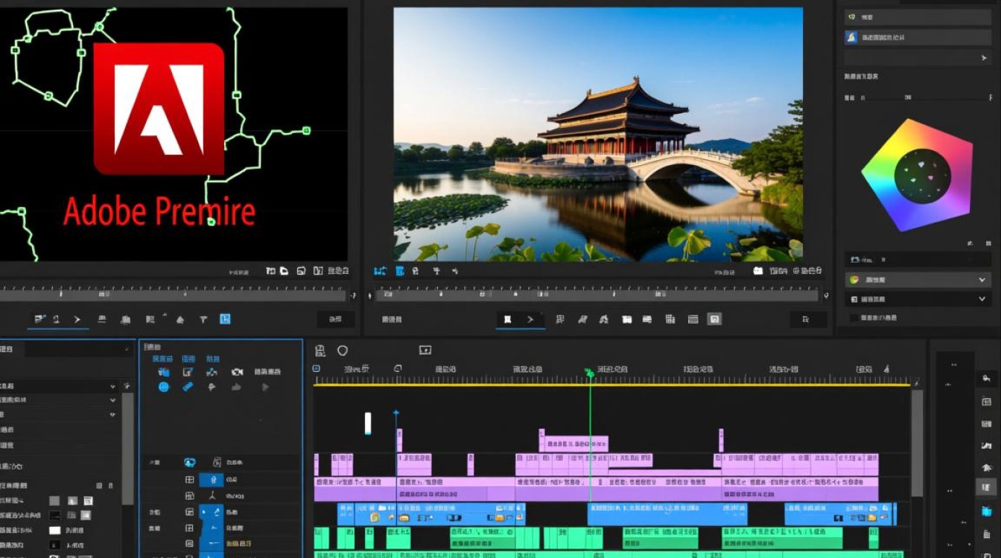Click the first flag icon in Source monitor toolbar
This screenshot has height=558, width=1001.
click(x=39, y=319)
